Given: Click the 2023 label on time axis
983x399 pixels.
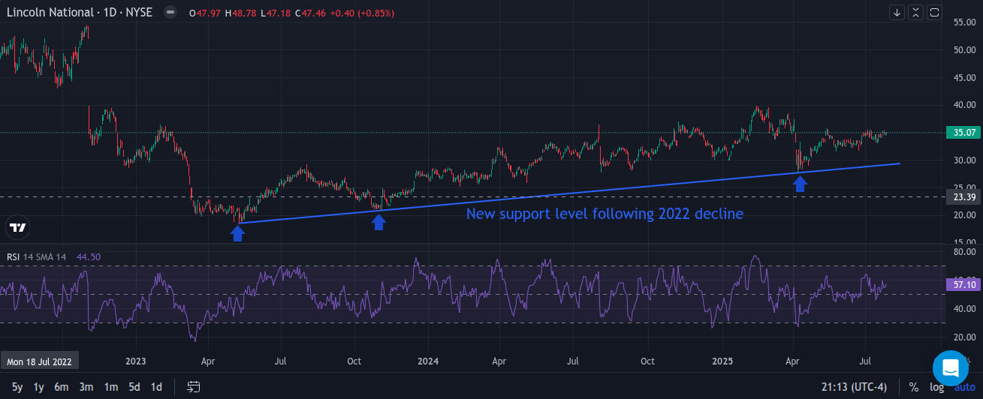Looking at the screenshot, I should point(136,361).
